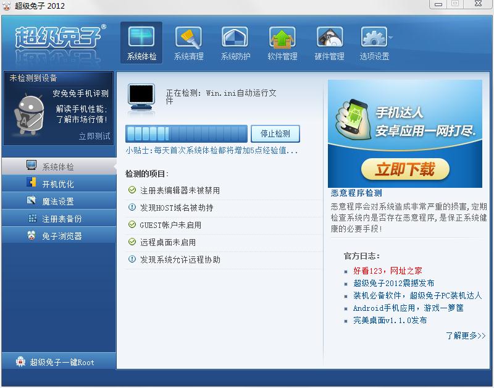Click the 兔子浏览器 rabbit icon
The image size is (494, 388).
coord(31,235)
